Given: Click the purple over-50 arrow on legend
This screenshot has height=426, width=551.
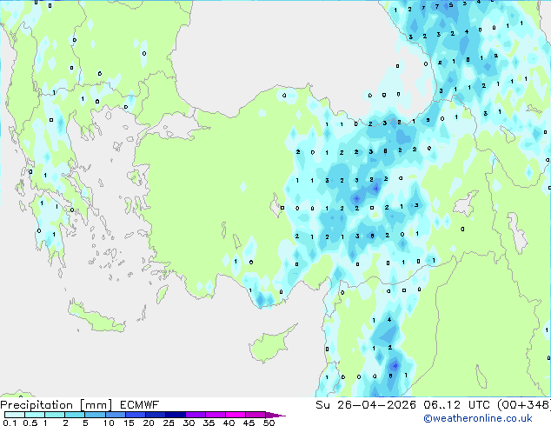Looking at the screenshot, I should coord(275,415).
